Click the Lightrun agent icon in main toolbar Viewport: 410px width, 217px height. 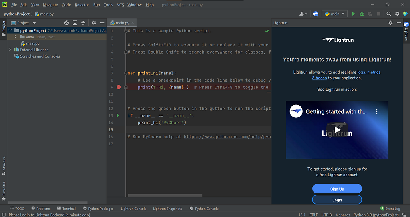click(316, 14)
